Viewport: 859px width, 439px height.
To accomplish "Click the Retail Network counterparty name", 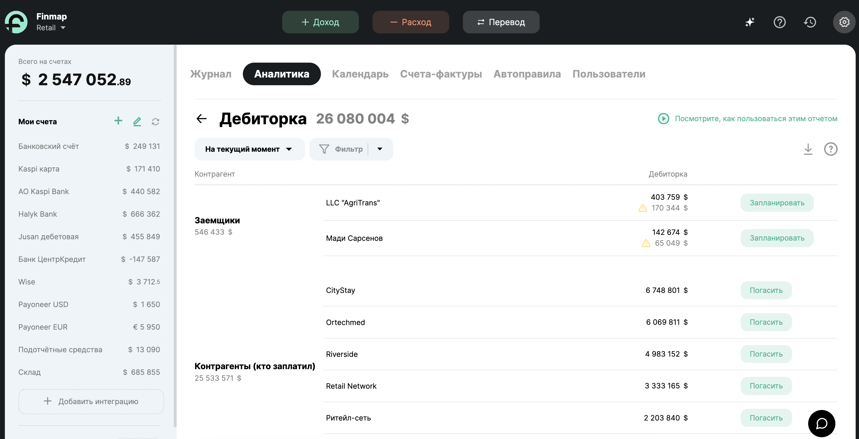I will (x=351, y=386).
